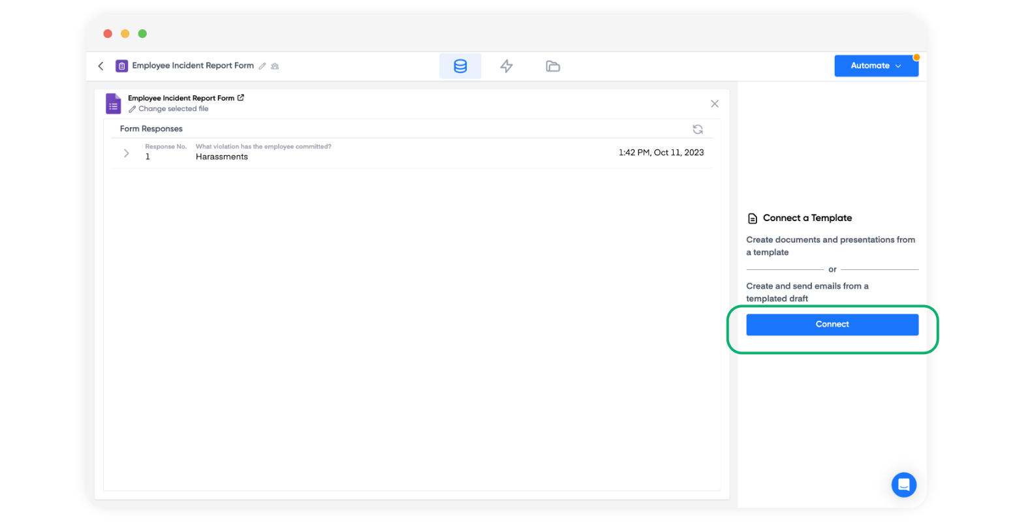
Task: Open the form in a new window icon
Action: 241,98
